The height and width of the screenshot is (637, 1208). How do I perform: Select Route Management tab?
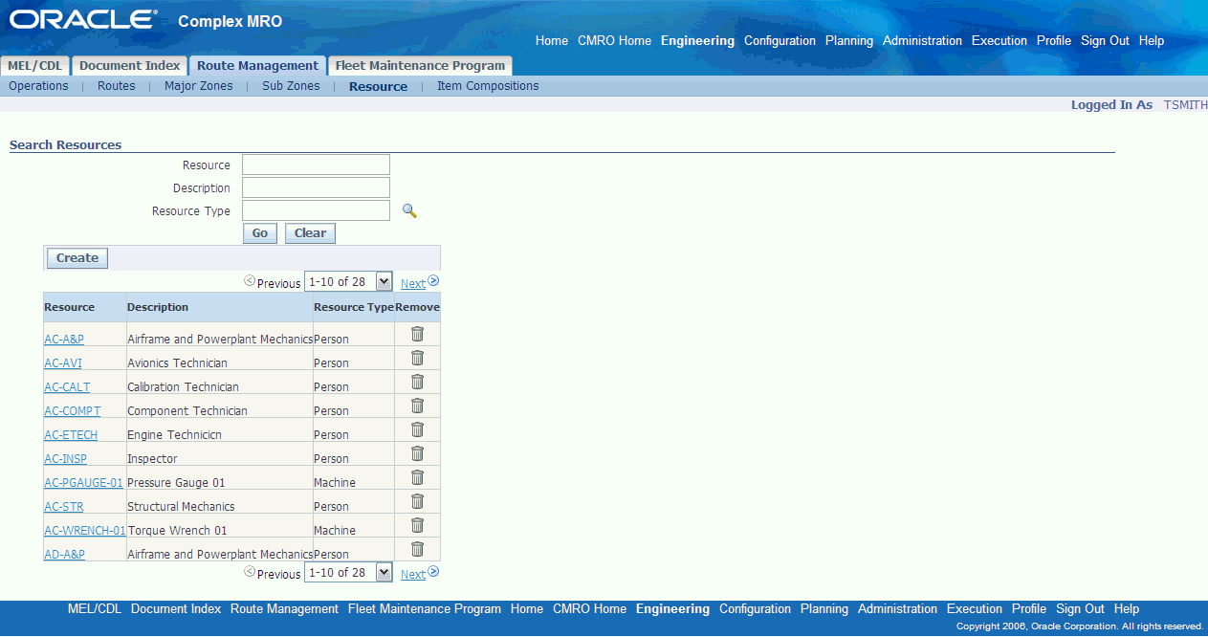coord(257,66)
